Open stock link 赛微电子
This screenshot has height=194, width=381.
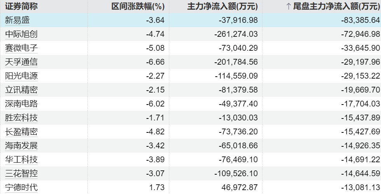point(21,48)
